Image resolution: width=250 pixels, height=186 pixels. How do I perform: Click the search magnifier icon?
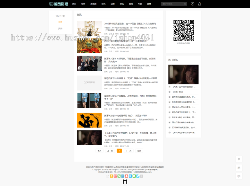[x=185, y=4]
